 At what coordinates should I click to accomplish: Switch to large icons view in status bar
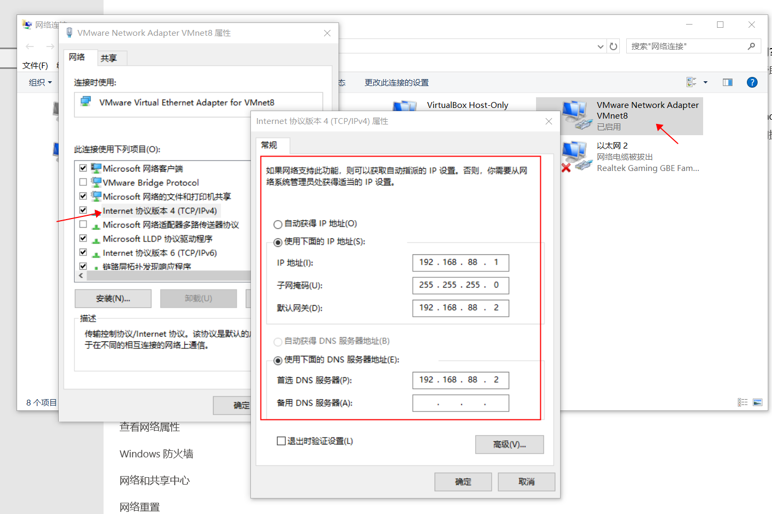click(x=758, y=402)
